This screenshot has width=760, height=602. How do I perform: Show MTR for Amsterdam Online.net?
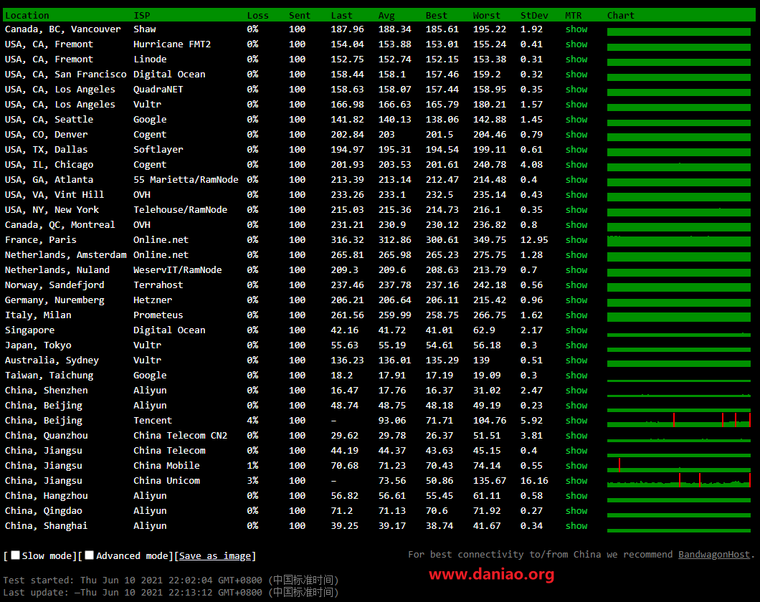[576, 254]
